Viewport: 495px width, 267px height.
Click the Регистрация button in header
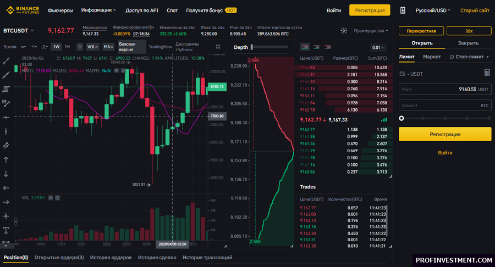point(370,10)
